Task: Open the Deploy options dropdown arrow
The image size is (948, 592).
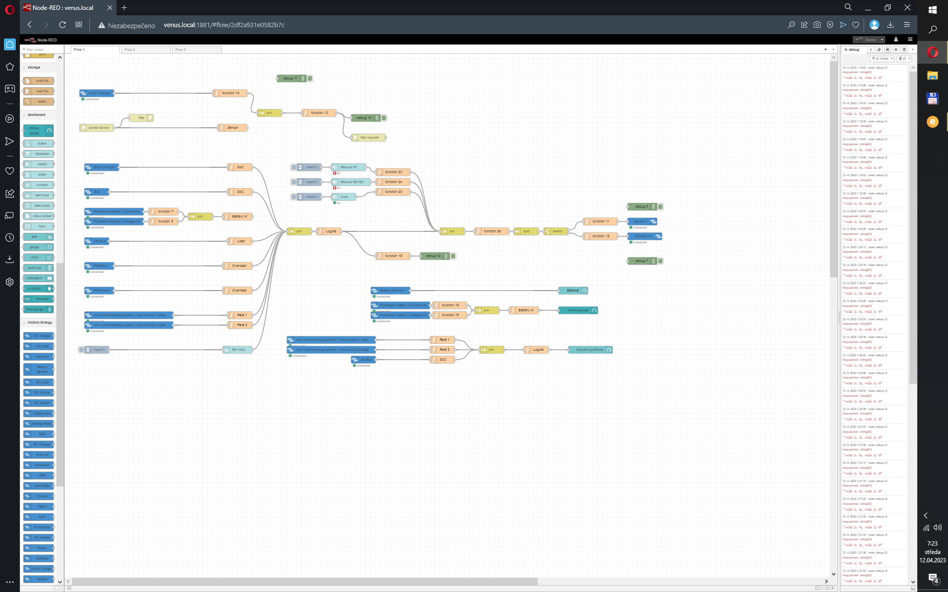Action: coord(882,39)
